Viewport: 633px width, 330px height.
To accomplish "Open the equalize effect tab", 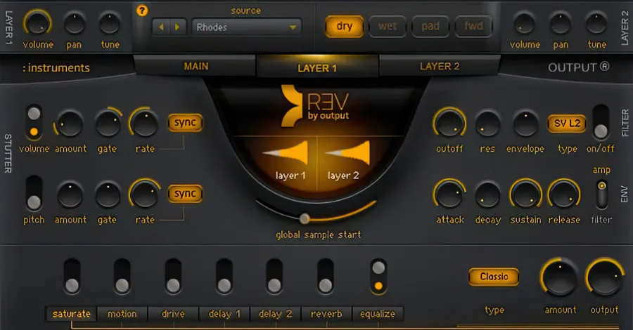I will pyautogui.click(x=378, y=314).
